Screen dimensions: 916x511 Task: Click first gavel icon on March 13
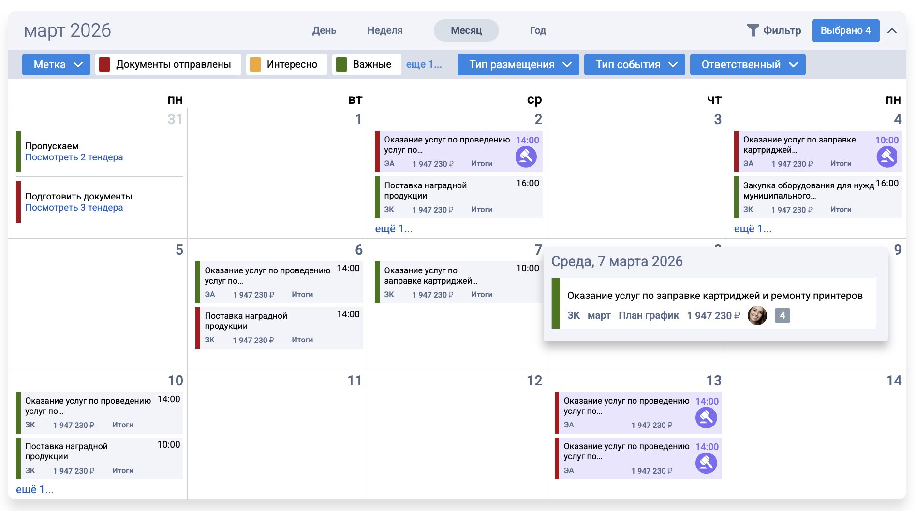tap(706, 418)
